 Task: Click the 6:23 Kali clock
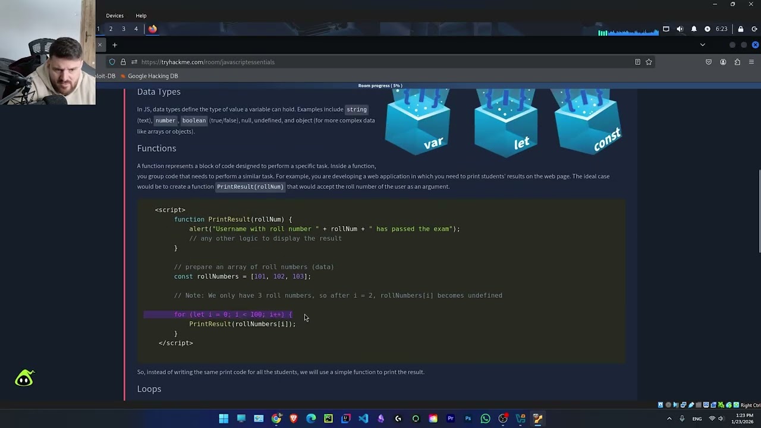click(x=722, y=29)
